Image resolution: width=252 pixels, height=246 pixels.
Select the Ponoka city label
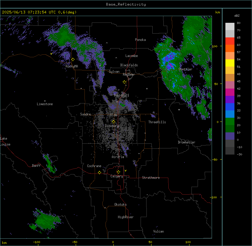(x=140, y=40)
